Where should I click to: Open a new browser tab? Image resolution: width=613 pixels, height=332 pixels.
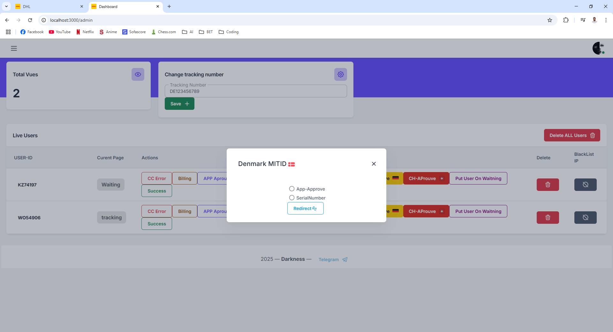point(169,6)
